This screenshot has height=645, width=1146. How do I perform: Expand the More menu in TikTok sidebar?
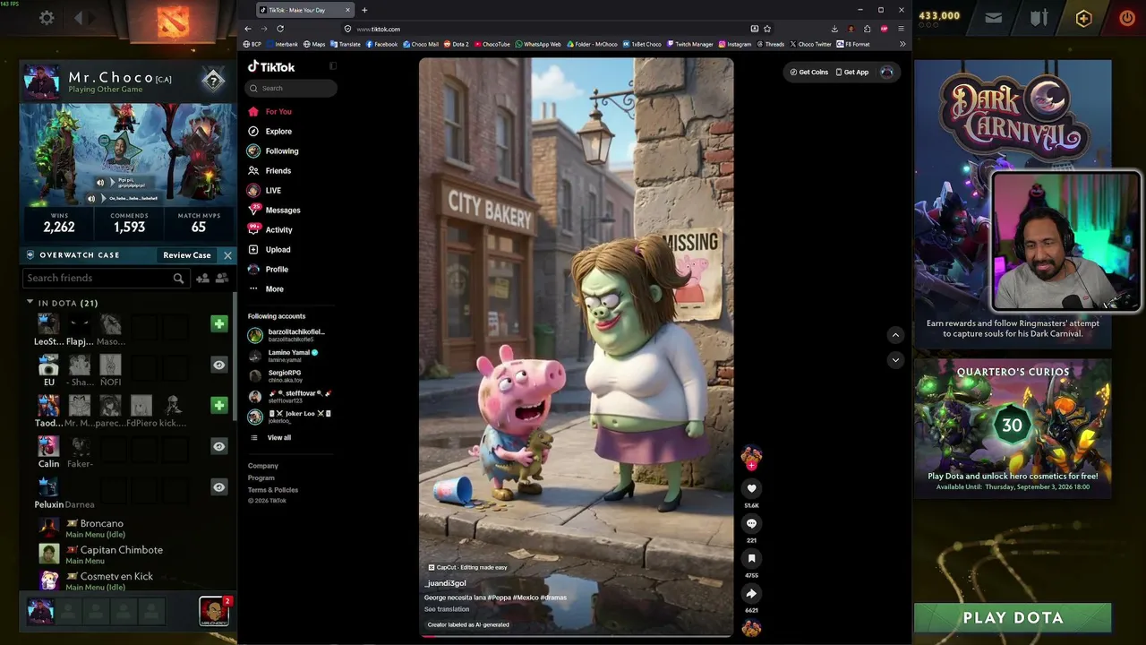click(x=266, y=289)
